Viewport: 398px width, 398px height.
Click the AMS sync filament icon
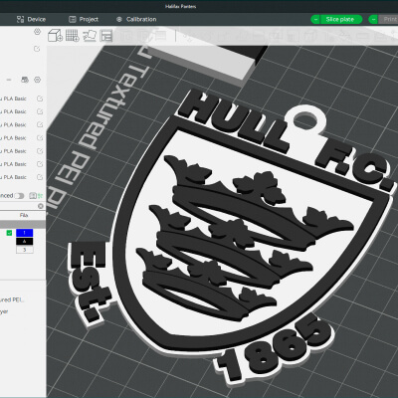pos(25,80)
